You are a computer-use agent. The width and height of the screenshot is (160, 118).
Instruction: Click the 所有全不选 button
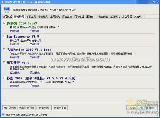click(x=60, y=108)
